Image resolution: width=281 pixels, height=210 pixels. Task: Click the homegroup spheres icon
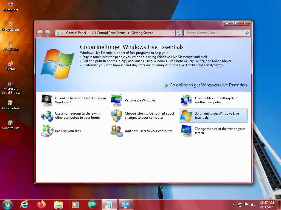coord(47,116)
